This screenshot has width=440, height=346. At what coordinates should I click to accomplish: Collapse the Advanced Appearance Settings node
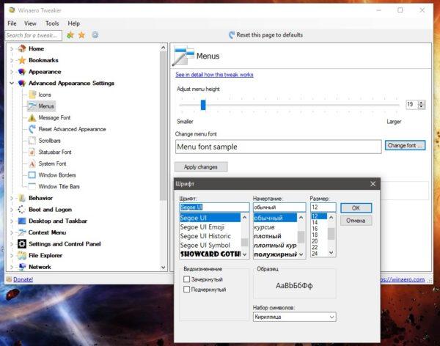coord(12,83)
